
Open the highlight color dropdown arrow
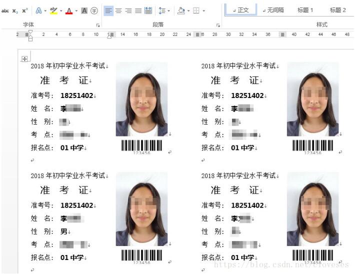pos(61,10)
